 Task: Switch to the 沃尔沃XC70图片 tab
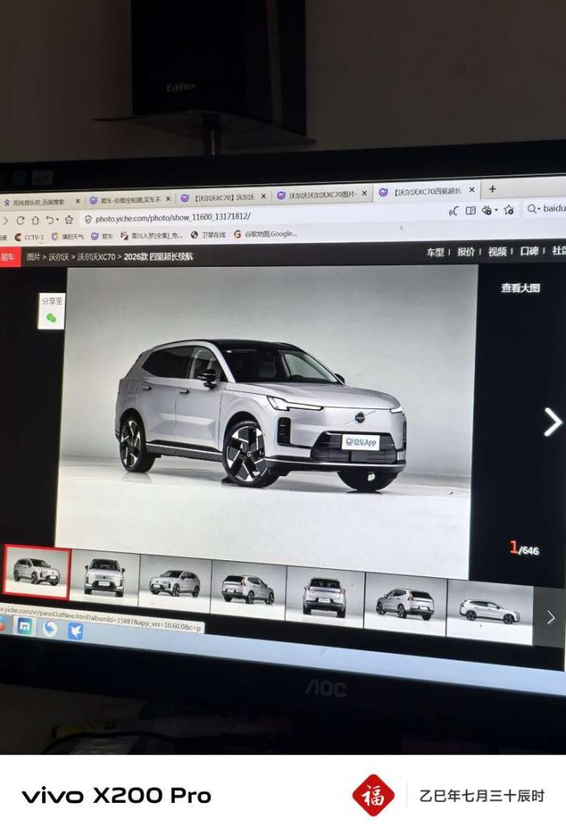pos(319,195)
